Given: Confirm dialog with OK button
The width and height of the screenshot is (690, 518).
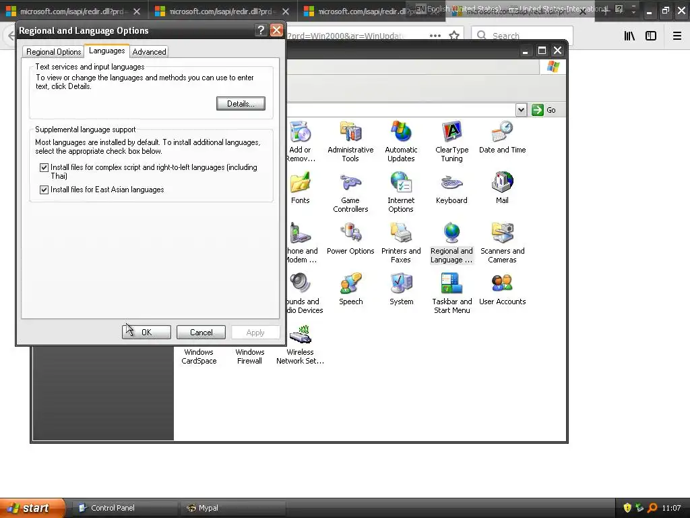Looking at the screenshot, I should click(146, 332).
